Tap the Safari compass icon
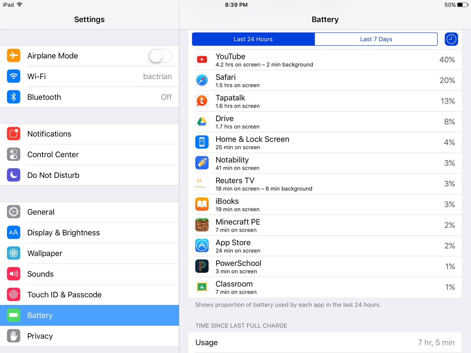This screenshot has height=353, width=471. coord(202,80)
